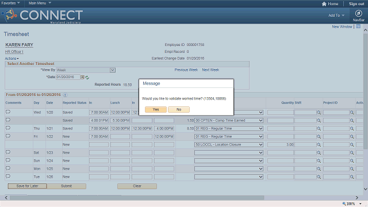The image size is (368, 207).
Task: Open the 50 LOCCL - Location Closure dropdown
Action: (x=229, y=144)
